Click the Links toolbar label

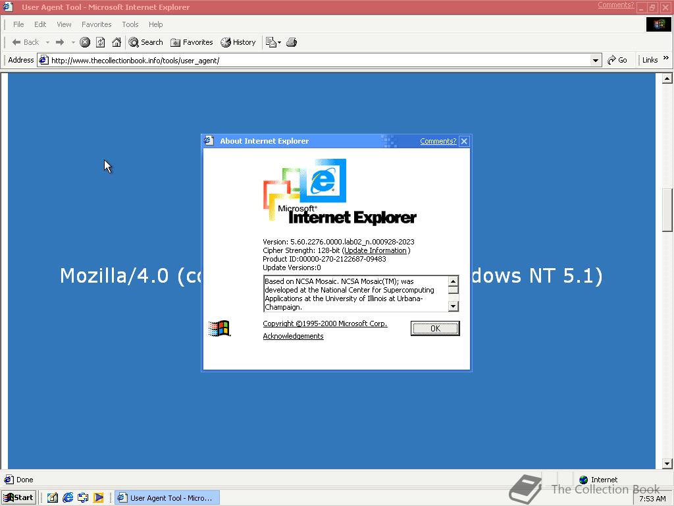click(650, 60)
